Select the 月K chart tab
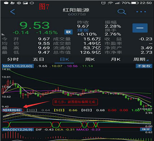154x141 pixels. [x=116, y=59]
